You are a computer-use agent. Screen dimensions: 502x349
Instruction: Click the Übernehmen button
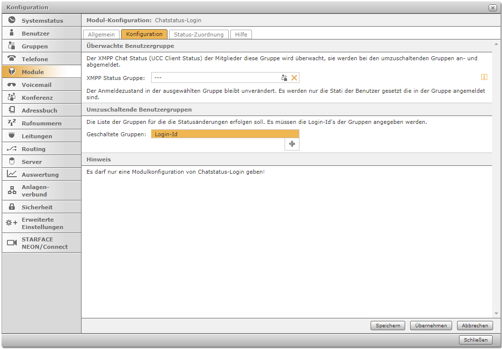point(431,326)
